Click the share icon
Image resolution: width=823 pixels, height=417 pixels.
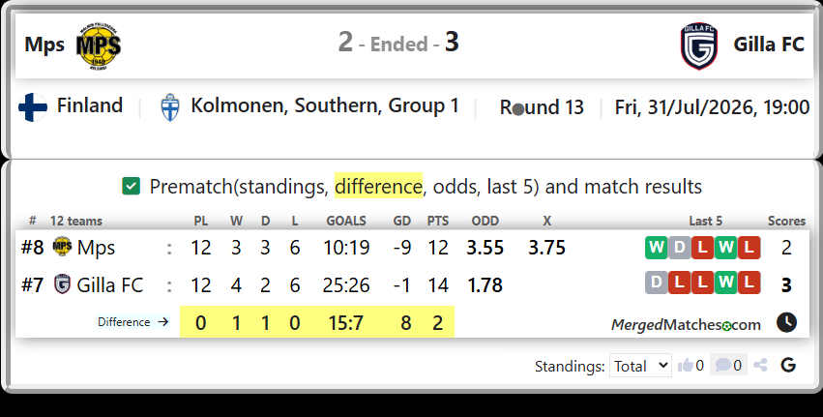click(x=760, y=365)
